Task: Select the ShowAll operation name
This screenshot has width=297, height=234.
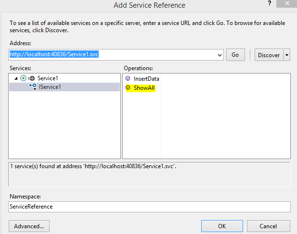Action: coord(144,88)
